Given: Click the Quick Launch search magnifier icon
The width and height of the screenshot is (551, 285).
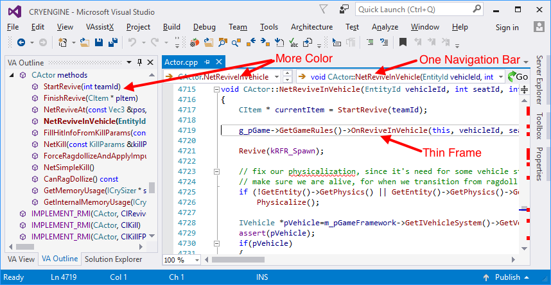Looking at the screenshot, I should tap(476, 9).
